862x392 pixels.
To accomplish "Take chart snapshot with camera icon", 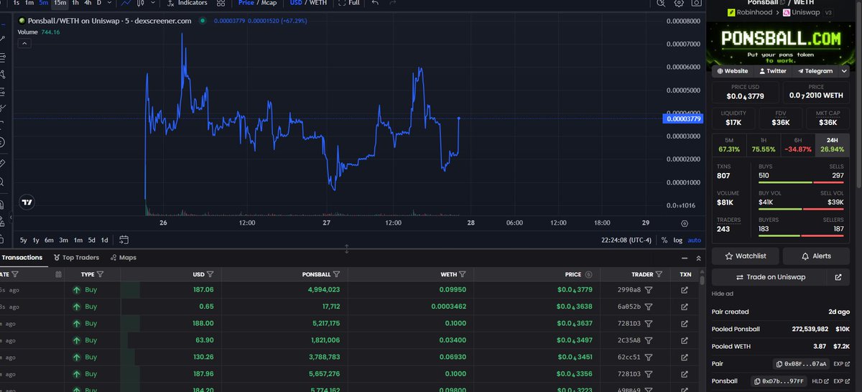I will pyautogui.click(x=696, y=3).
